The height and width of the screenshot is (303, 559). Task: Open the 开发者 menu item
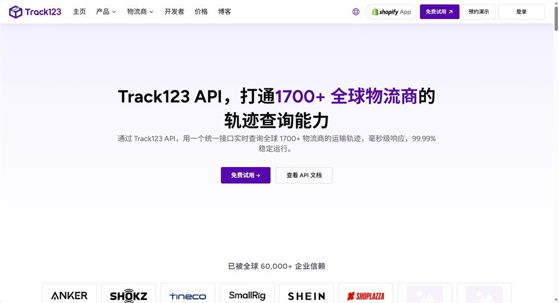174,12
